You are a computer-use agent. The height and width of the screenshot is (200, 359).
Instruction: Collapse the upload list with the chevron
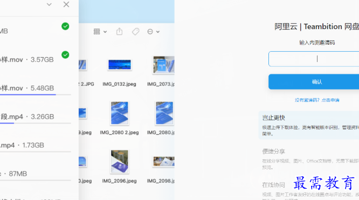(x=49, y=4)
